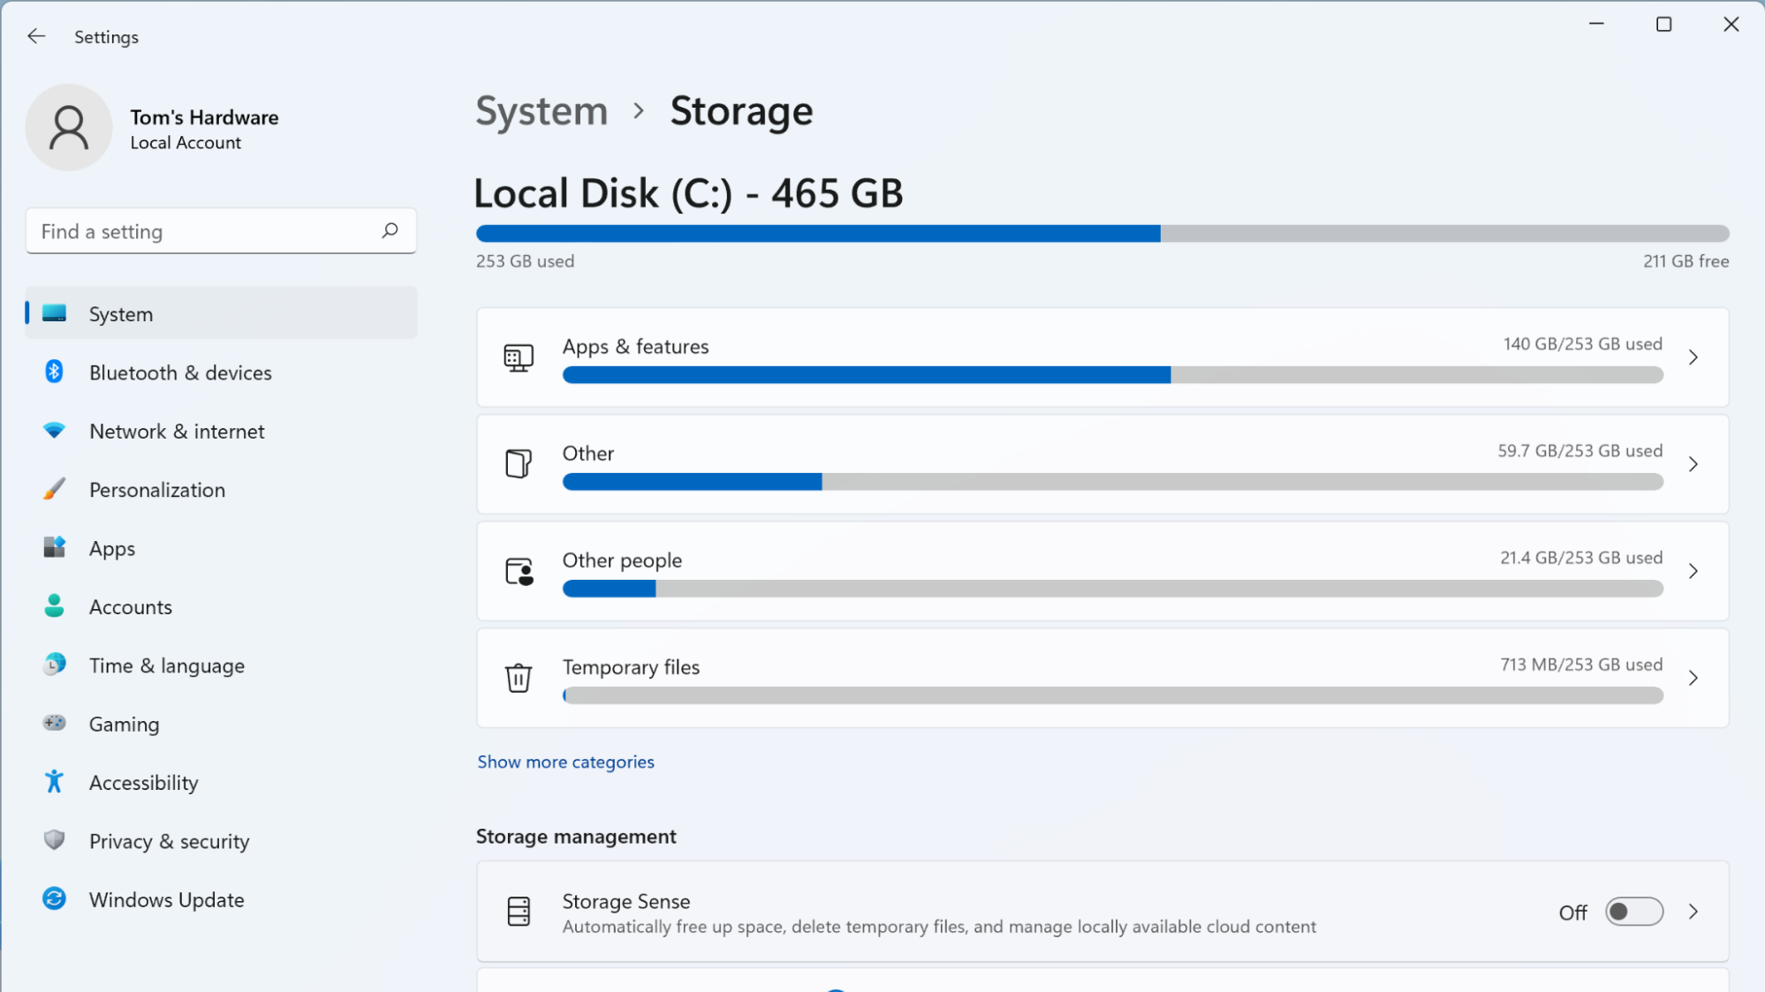Click the Bluetooth & devices icon
1765x992 pixels.
tap(55, 372)
